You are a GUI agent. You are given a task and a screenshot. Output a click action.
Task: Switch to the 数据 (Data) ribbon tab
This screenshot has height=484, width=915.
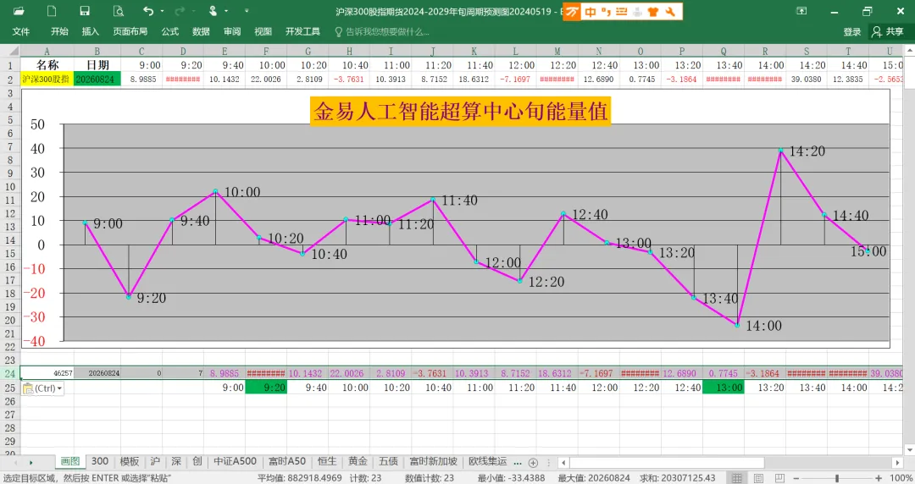pyautogui.click(x=201, y=31)
